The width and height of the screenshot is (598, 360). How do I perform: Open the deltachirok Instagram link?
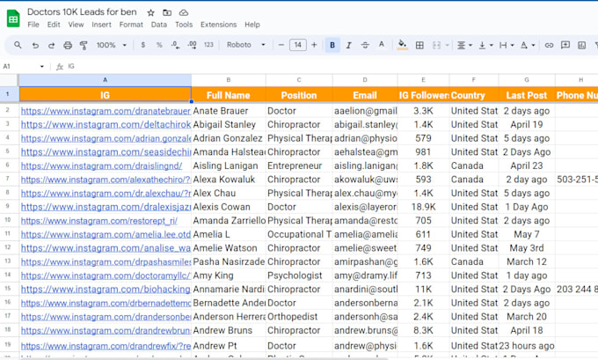pyautogui.click(x=106, y=125)
